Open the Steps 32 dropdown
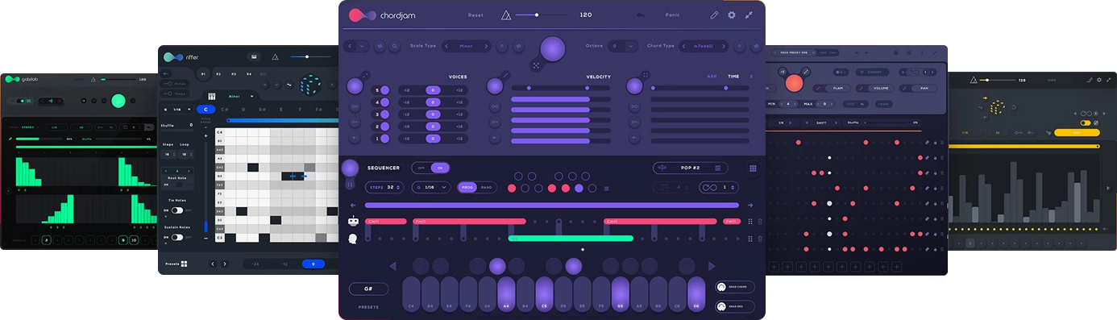Viewport: 1117px width, 320px height. [385, 187]
